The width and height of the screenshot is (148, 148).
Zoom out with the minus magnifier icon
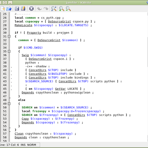point(68,9)
